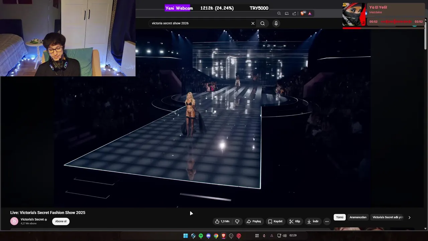The image size is (428, 241).
Task: Switch to Brave browser in taskbar
Action: (x=223, y=236)
